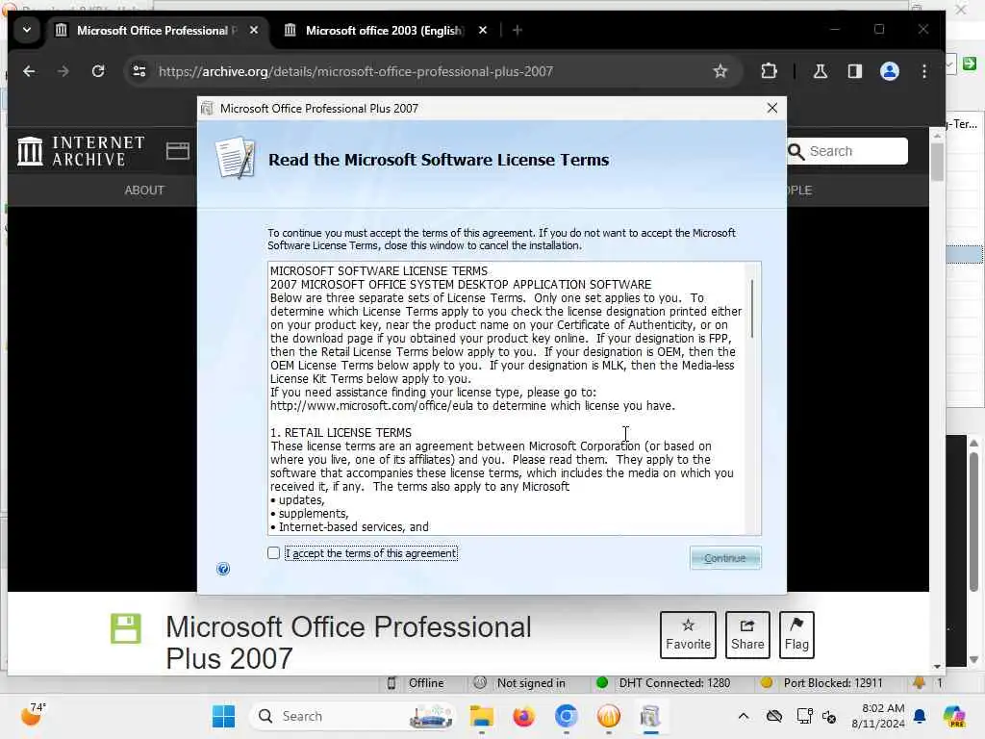Tick the accept terms of agreement checkbox
Viewport: 985px width, 739px height.
[273, 553]
